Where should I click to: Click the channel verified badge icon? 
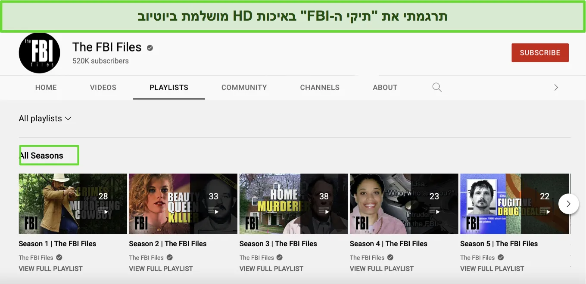click(150, 48)
